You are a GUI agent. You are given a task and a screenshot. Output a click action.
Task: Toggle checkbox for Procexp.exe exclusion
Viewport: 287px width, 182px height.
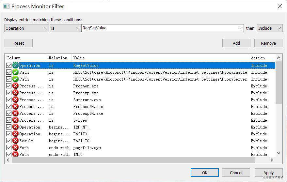(x=9, y=93)
